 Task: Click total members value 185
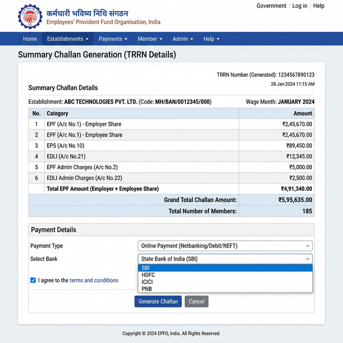click(x=307, y=211)
